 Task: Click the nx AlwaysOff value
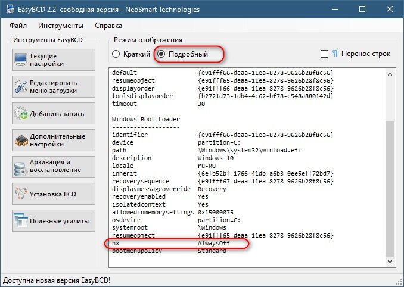click(x=213, y=244)
